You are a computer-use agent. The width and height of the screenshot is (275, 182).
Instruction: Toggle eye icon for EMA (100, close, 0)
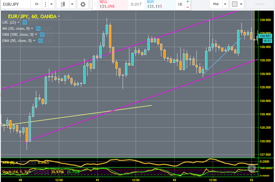42,35
